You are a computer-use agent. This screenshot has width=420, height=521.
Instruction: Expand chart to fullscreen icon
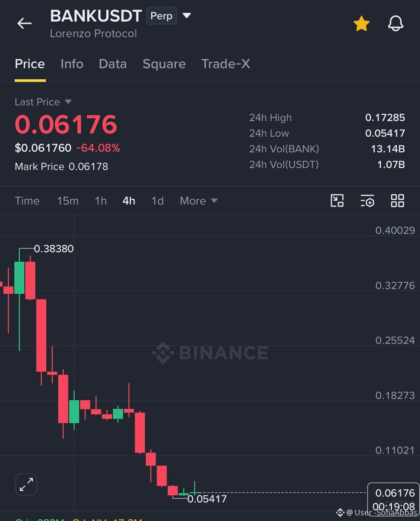pos(26,484)
